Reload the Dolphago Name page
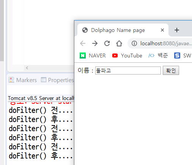Screen dimensions: 192x165 coord(107,43)
